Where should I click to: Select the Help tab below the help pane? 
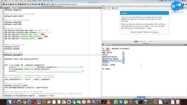tap(136, 41)
